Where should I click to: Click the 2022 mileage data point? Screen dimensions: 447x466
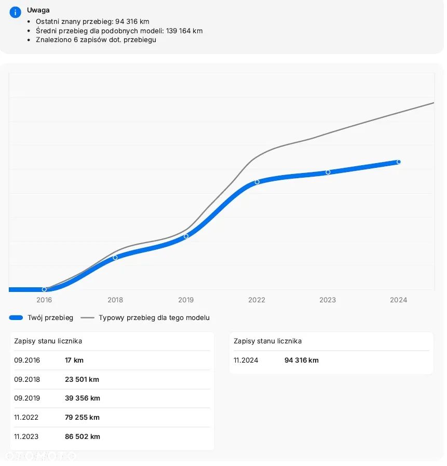click(x=257, y=182)
